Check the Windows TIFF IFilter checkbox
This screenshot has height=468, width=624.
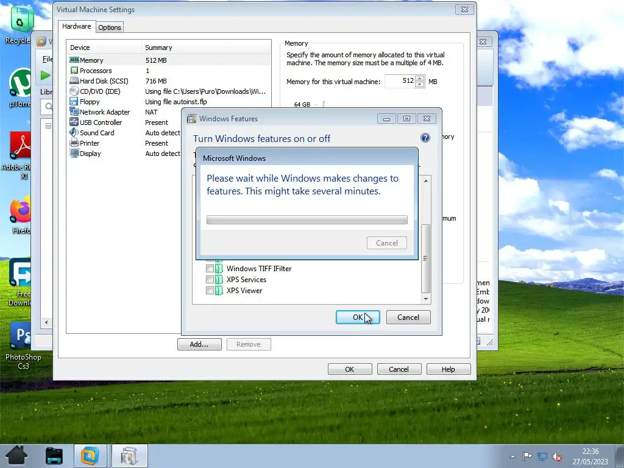(210, 268)
